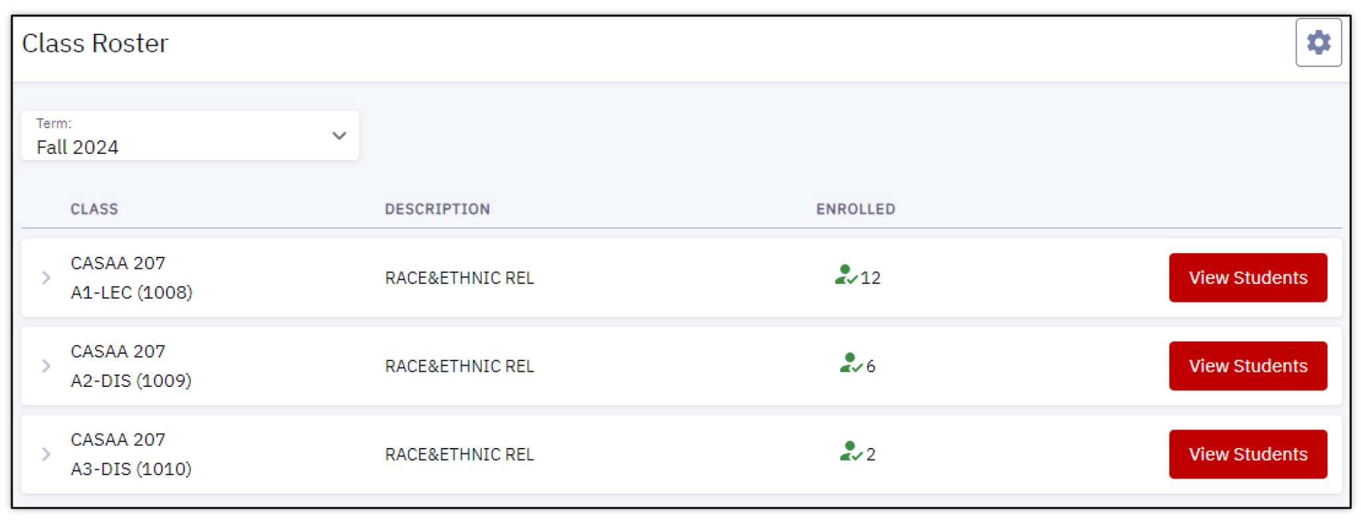View Students for A1-LEC (1008)
This screenshot has height=525, width=1361.
[1248, 277]
